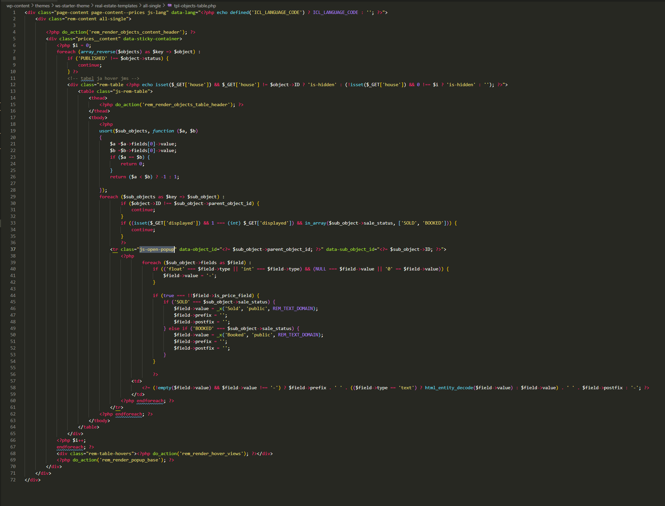Screen dimensions: 665x506
Task: Click the prices__content class value
Action: pyautogui.click(x=98, y=39)
